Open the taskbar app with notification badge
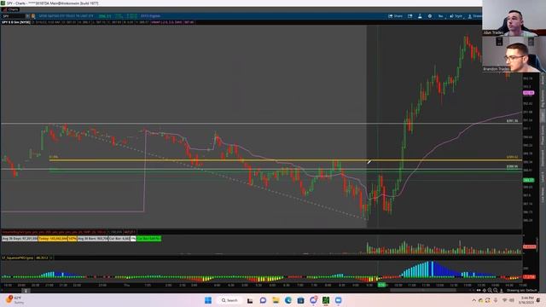Viewport: 546px width, 307px height. pyautogui.click(x=313, y=300)
